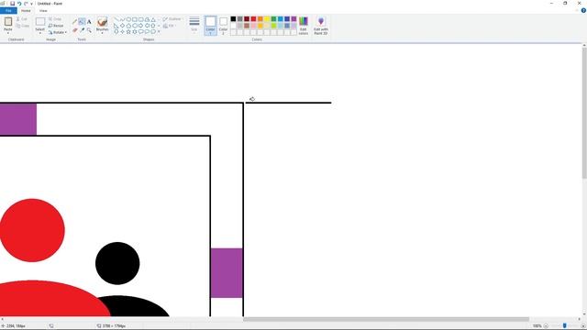Select the Magnifier tool
Image resolution: width=587 pixels, height=330 pixels.
point(89,30)
